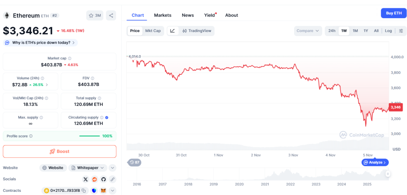Switch to the Markets tab

click(163, 15)
